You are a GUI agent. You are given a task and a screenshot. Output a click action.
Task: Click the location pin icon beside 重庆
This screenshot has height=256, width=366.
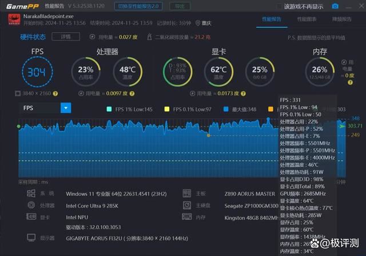[198, 23]
